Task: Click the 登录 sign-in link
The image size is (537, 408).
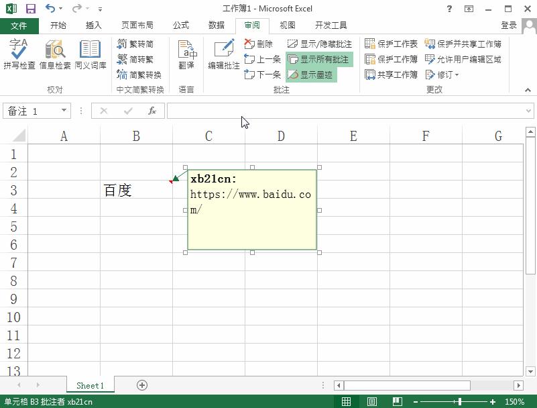Action: click(x=509, y=25)
